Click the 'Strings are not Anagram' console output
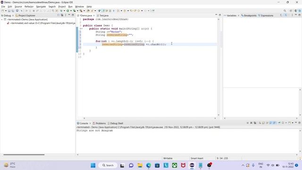This screenshot has width=302, height=170. point(94,130)
